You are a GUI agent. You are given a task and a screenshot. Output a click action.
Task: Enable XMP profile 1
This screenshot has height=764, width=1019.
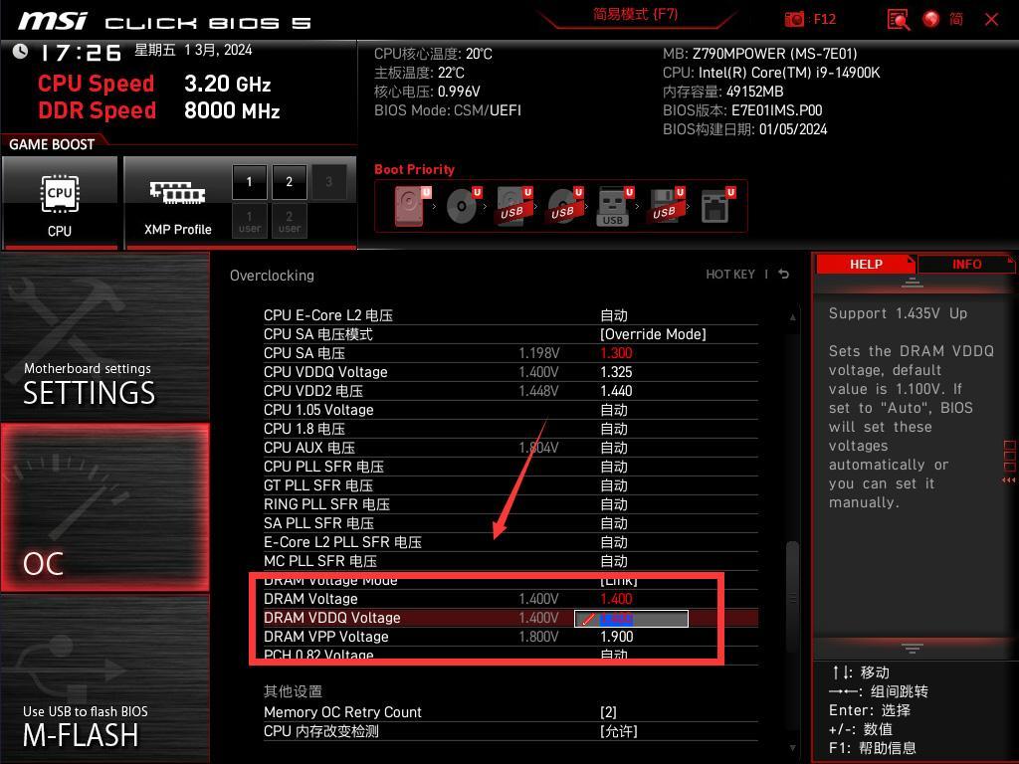[250, 182]
